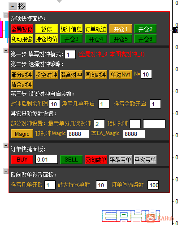Click the 移 move panel button

pyautogui.click(x=22, y=6)
